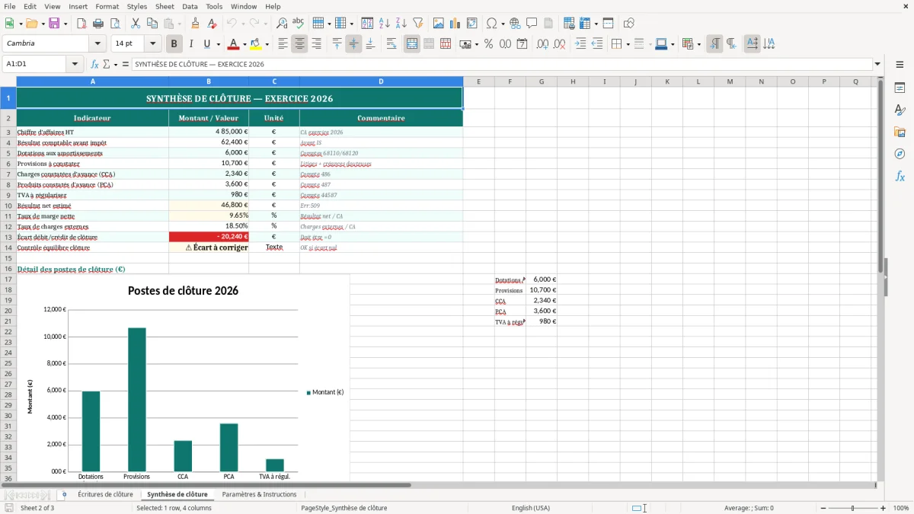Image resolution: width=914 pixels, height=514 pixels.
Task: Insert Hyperlink globe icon
Action: (x=515, y=24)
